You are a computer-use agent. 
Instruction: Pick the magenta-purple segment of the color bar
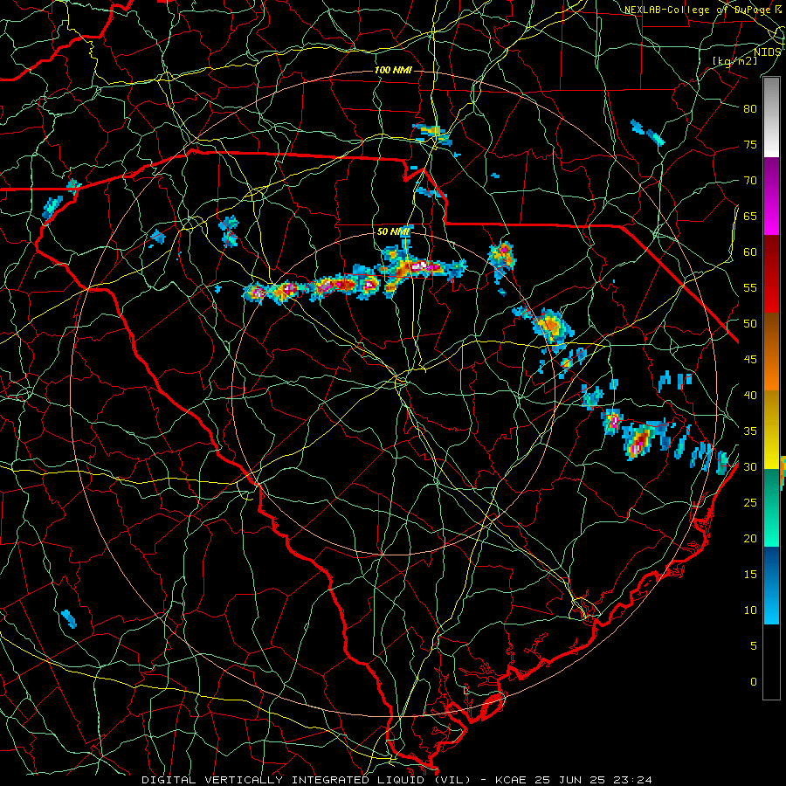pyautogui.click(x=771, y=196)
